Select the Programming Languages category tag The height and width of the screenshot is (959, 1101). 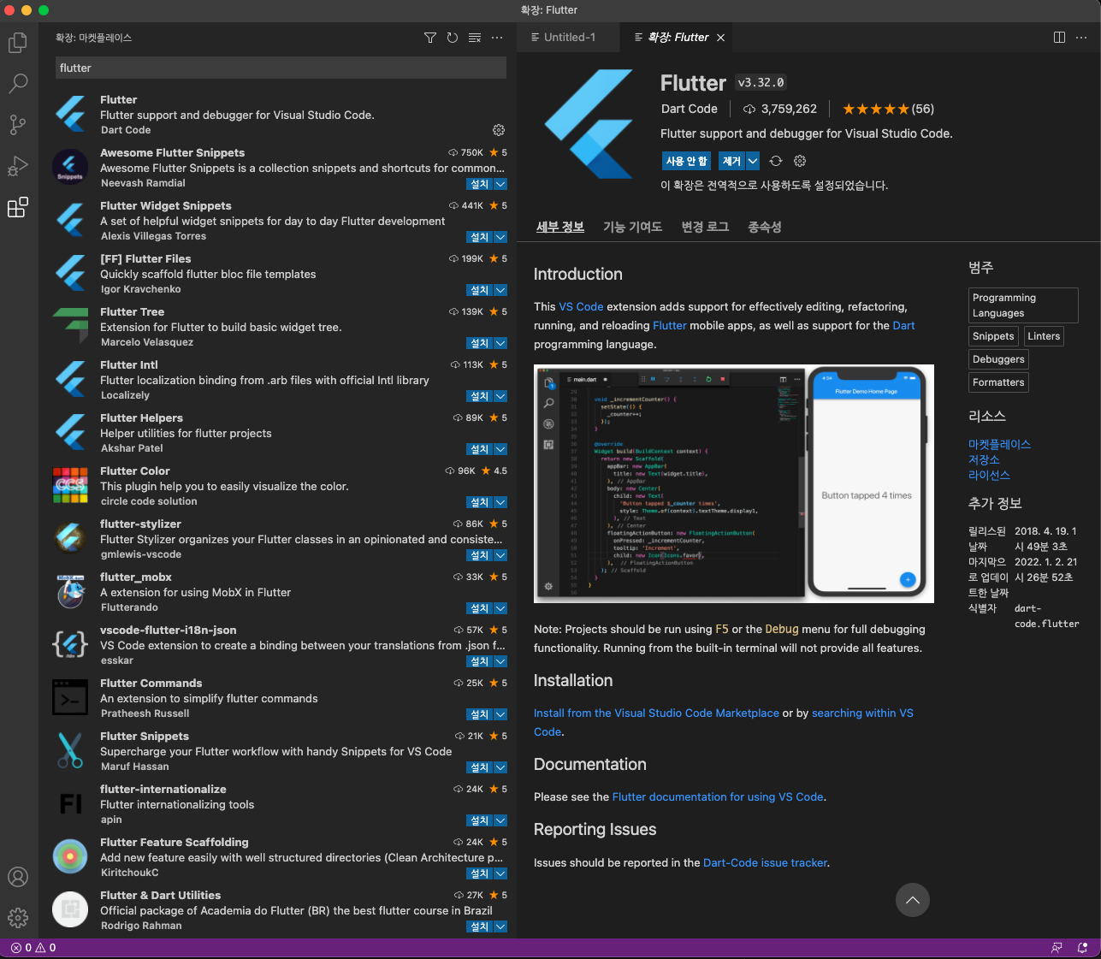pyautogui.click(x=1023, y=305)
